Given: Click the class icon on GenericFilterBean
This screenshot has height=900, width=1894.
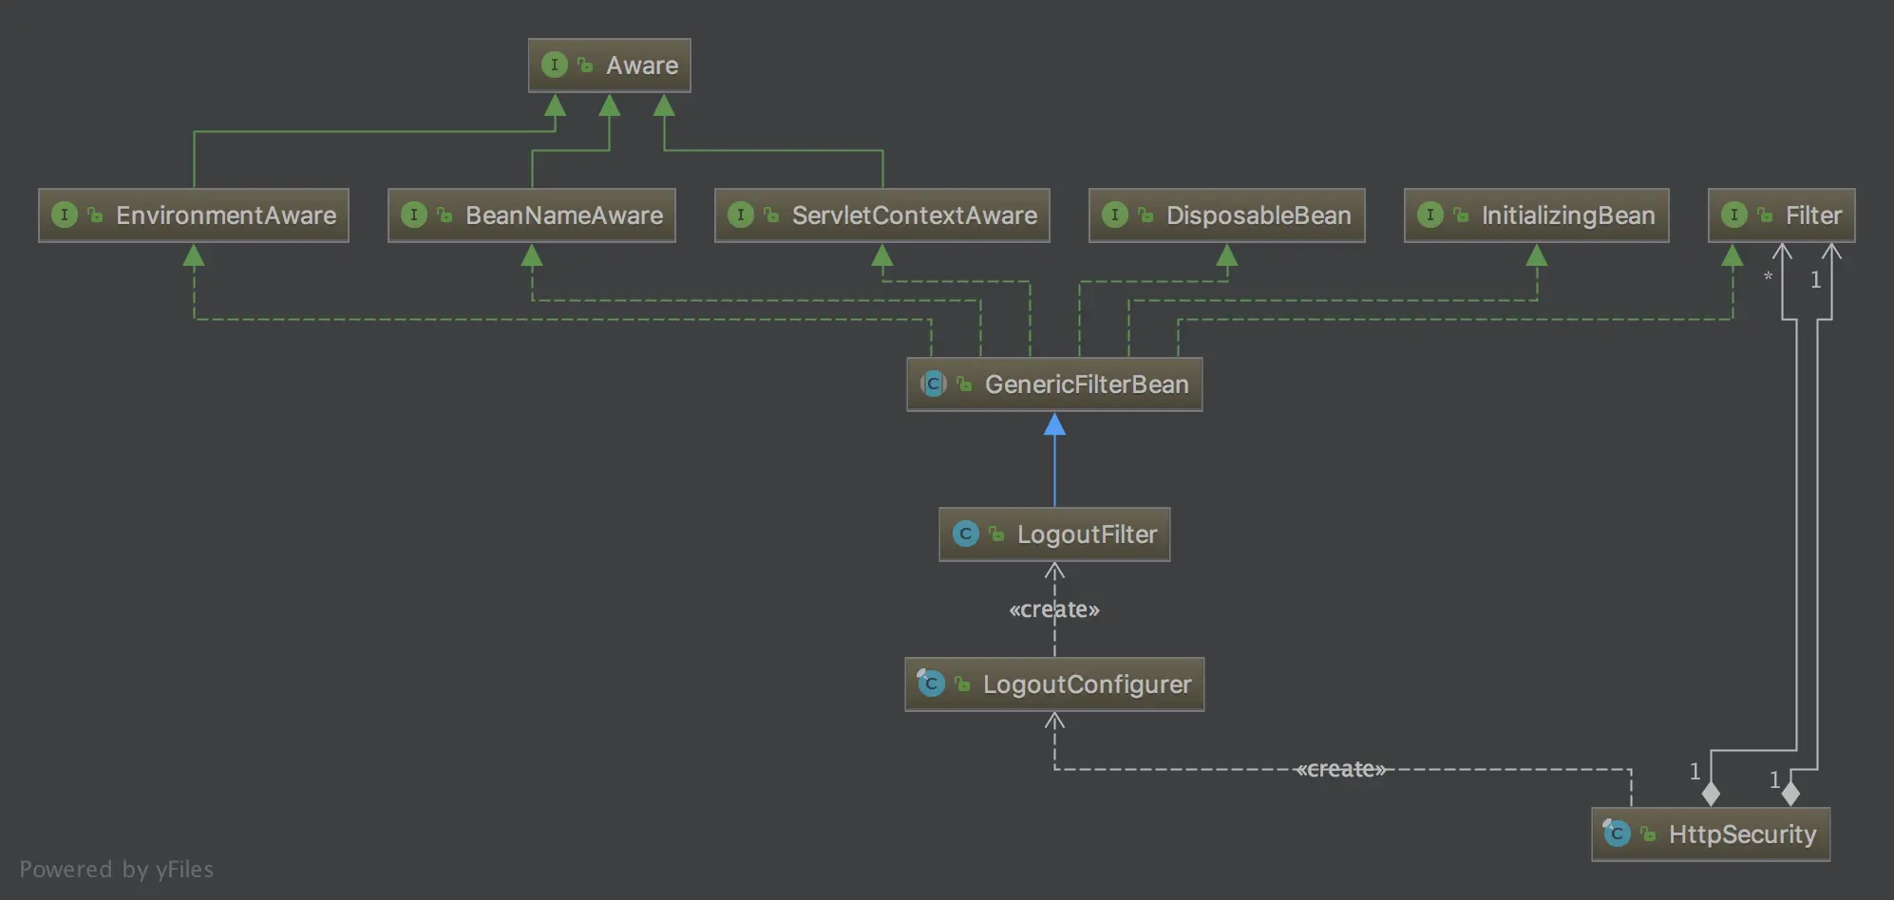Looking at the screenshot, I should [x=935, y=384].
